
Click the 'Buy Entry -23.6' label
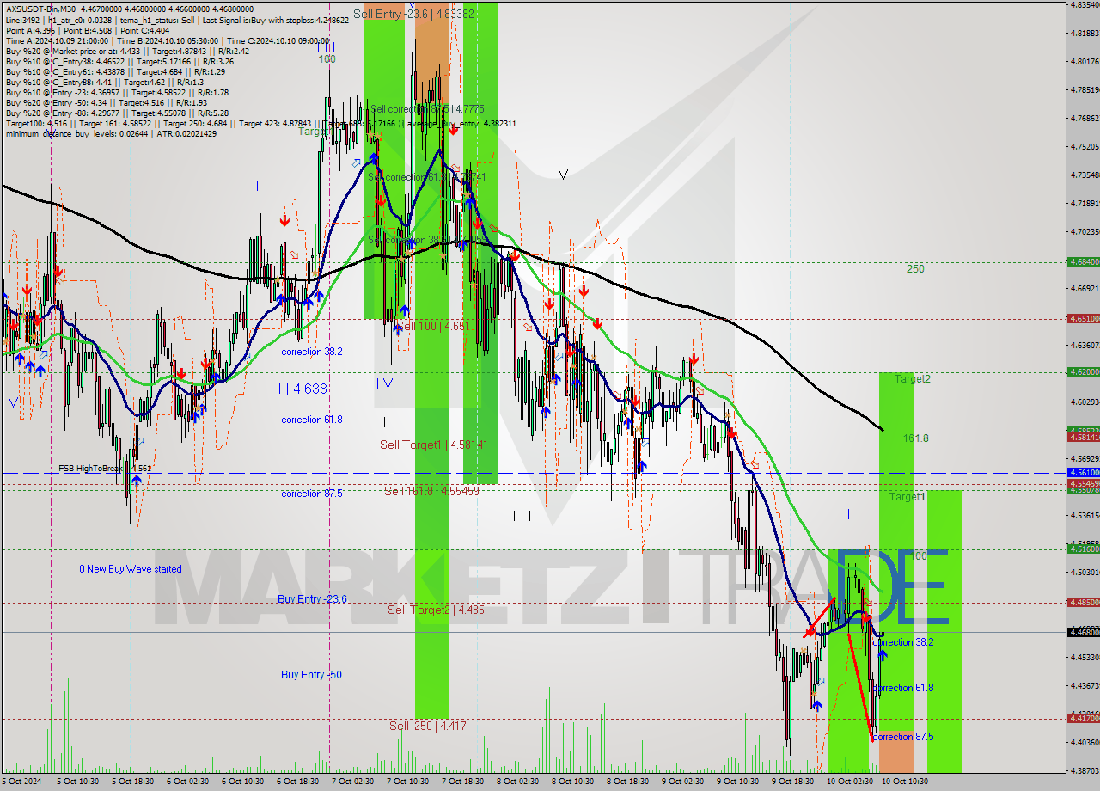(312, 599)
